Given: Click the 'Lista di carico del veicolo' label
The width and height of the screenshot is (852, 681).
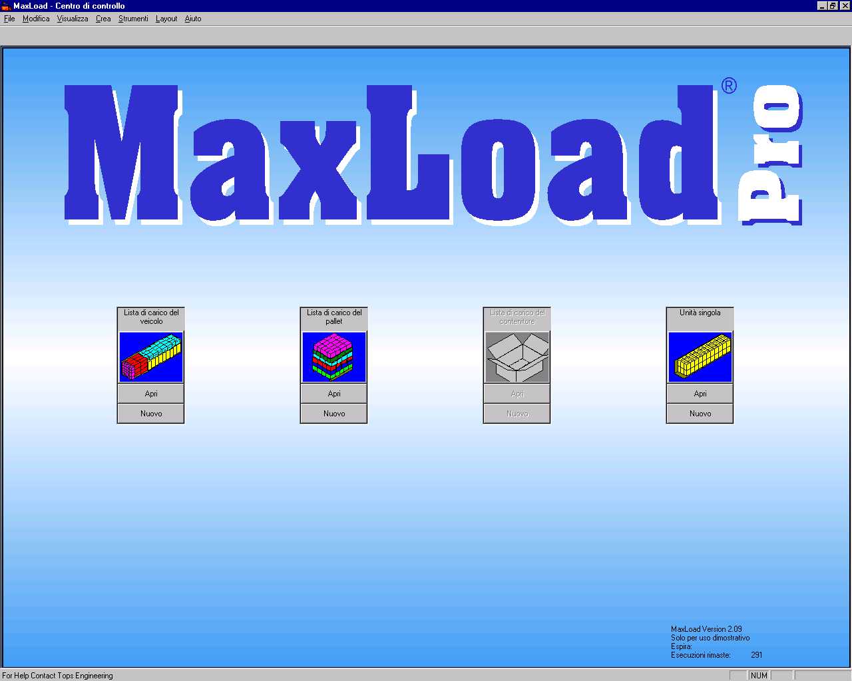Looking at the screenshot, I should coord(151,317).
